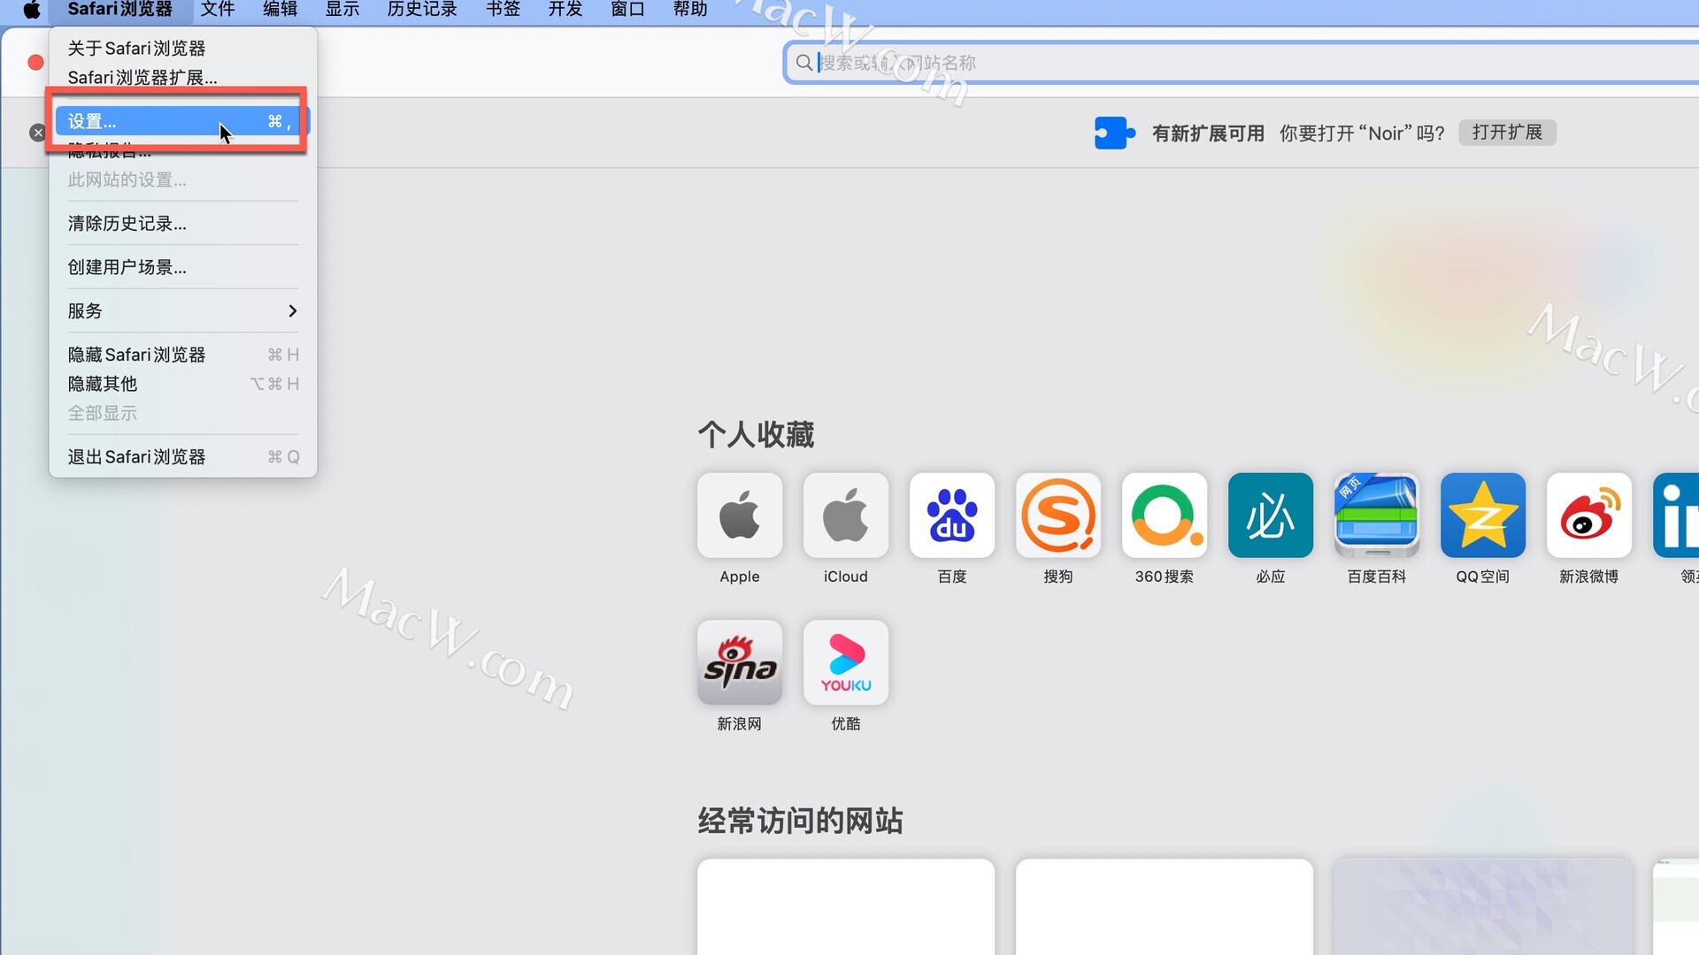
Task: Open the Sogou (搜狗) favorite icon
Action: click(1058, 516)
